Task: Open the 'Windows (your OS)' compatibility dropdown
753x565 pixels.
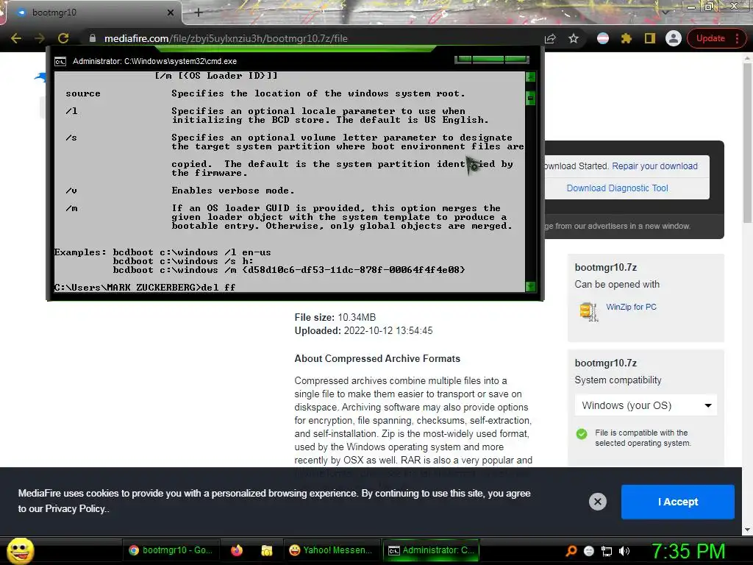Action: (646, 405)
